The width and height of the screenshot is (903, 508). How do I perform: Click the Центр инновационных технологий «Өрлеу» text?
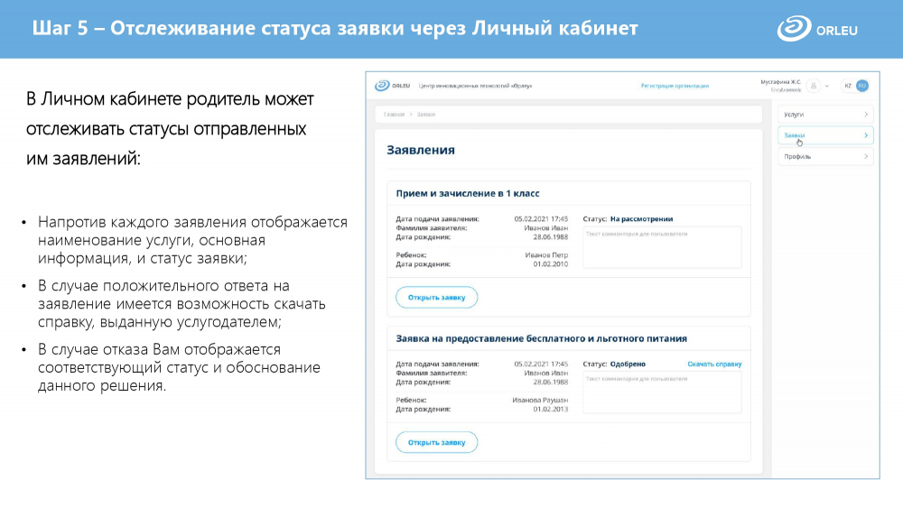pyautogui.click(x=475, y=86)
